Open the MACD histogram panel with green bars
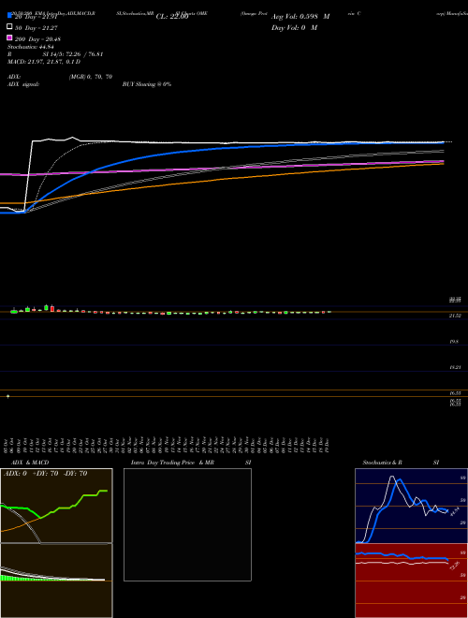468x618 pixels. [56, 581]
